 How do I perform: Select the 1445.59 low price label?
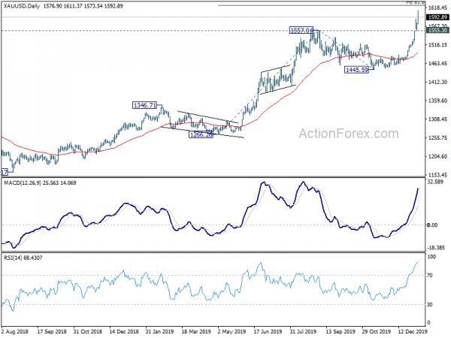pyautogui.click(x=357, y=70)
